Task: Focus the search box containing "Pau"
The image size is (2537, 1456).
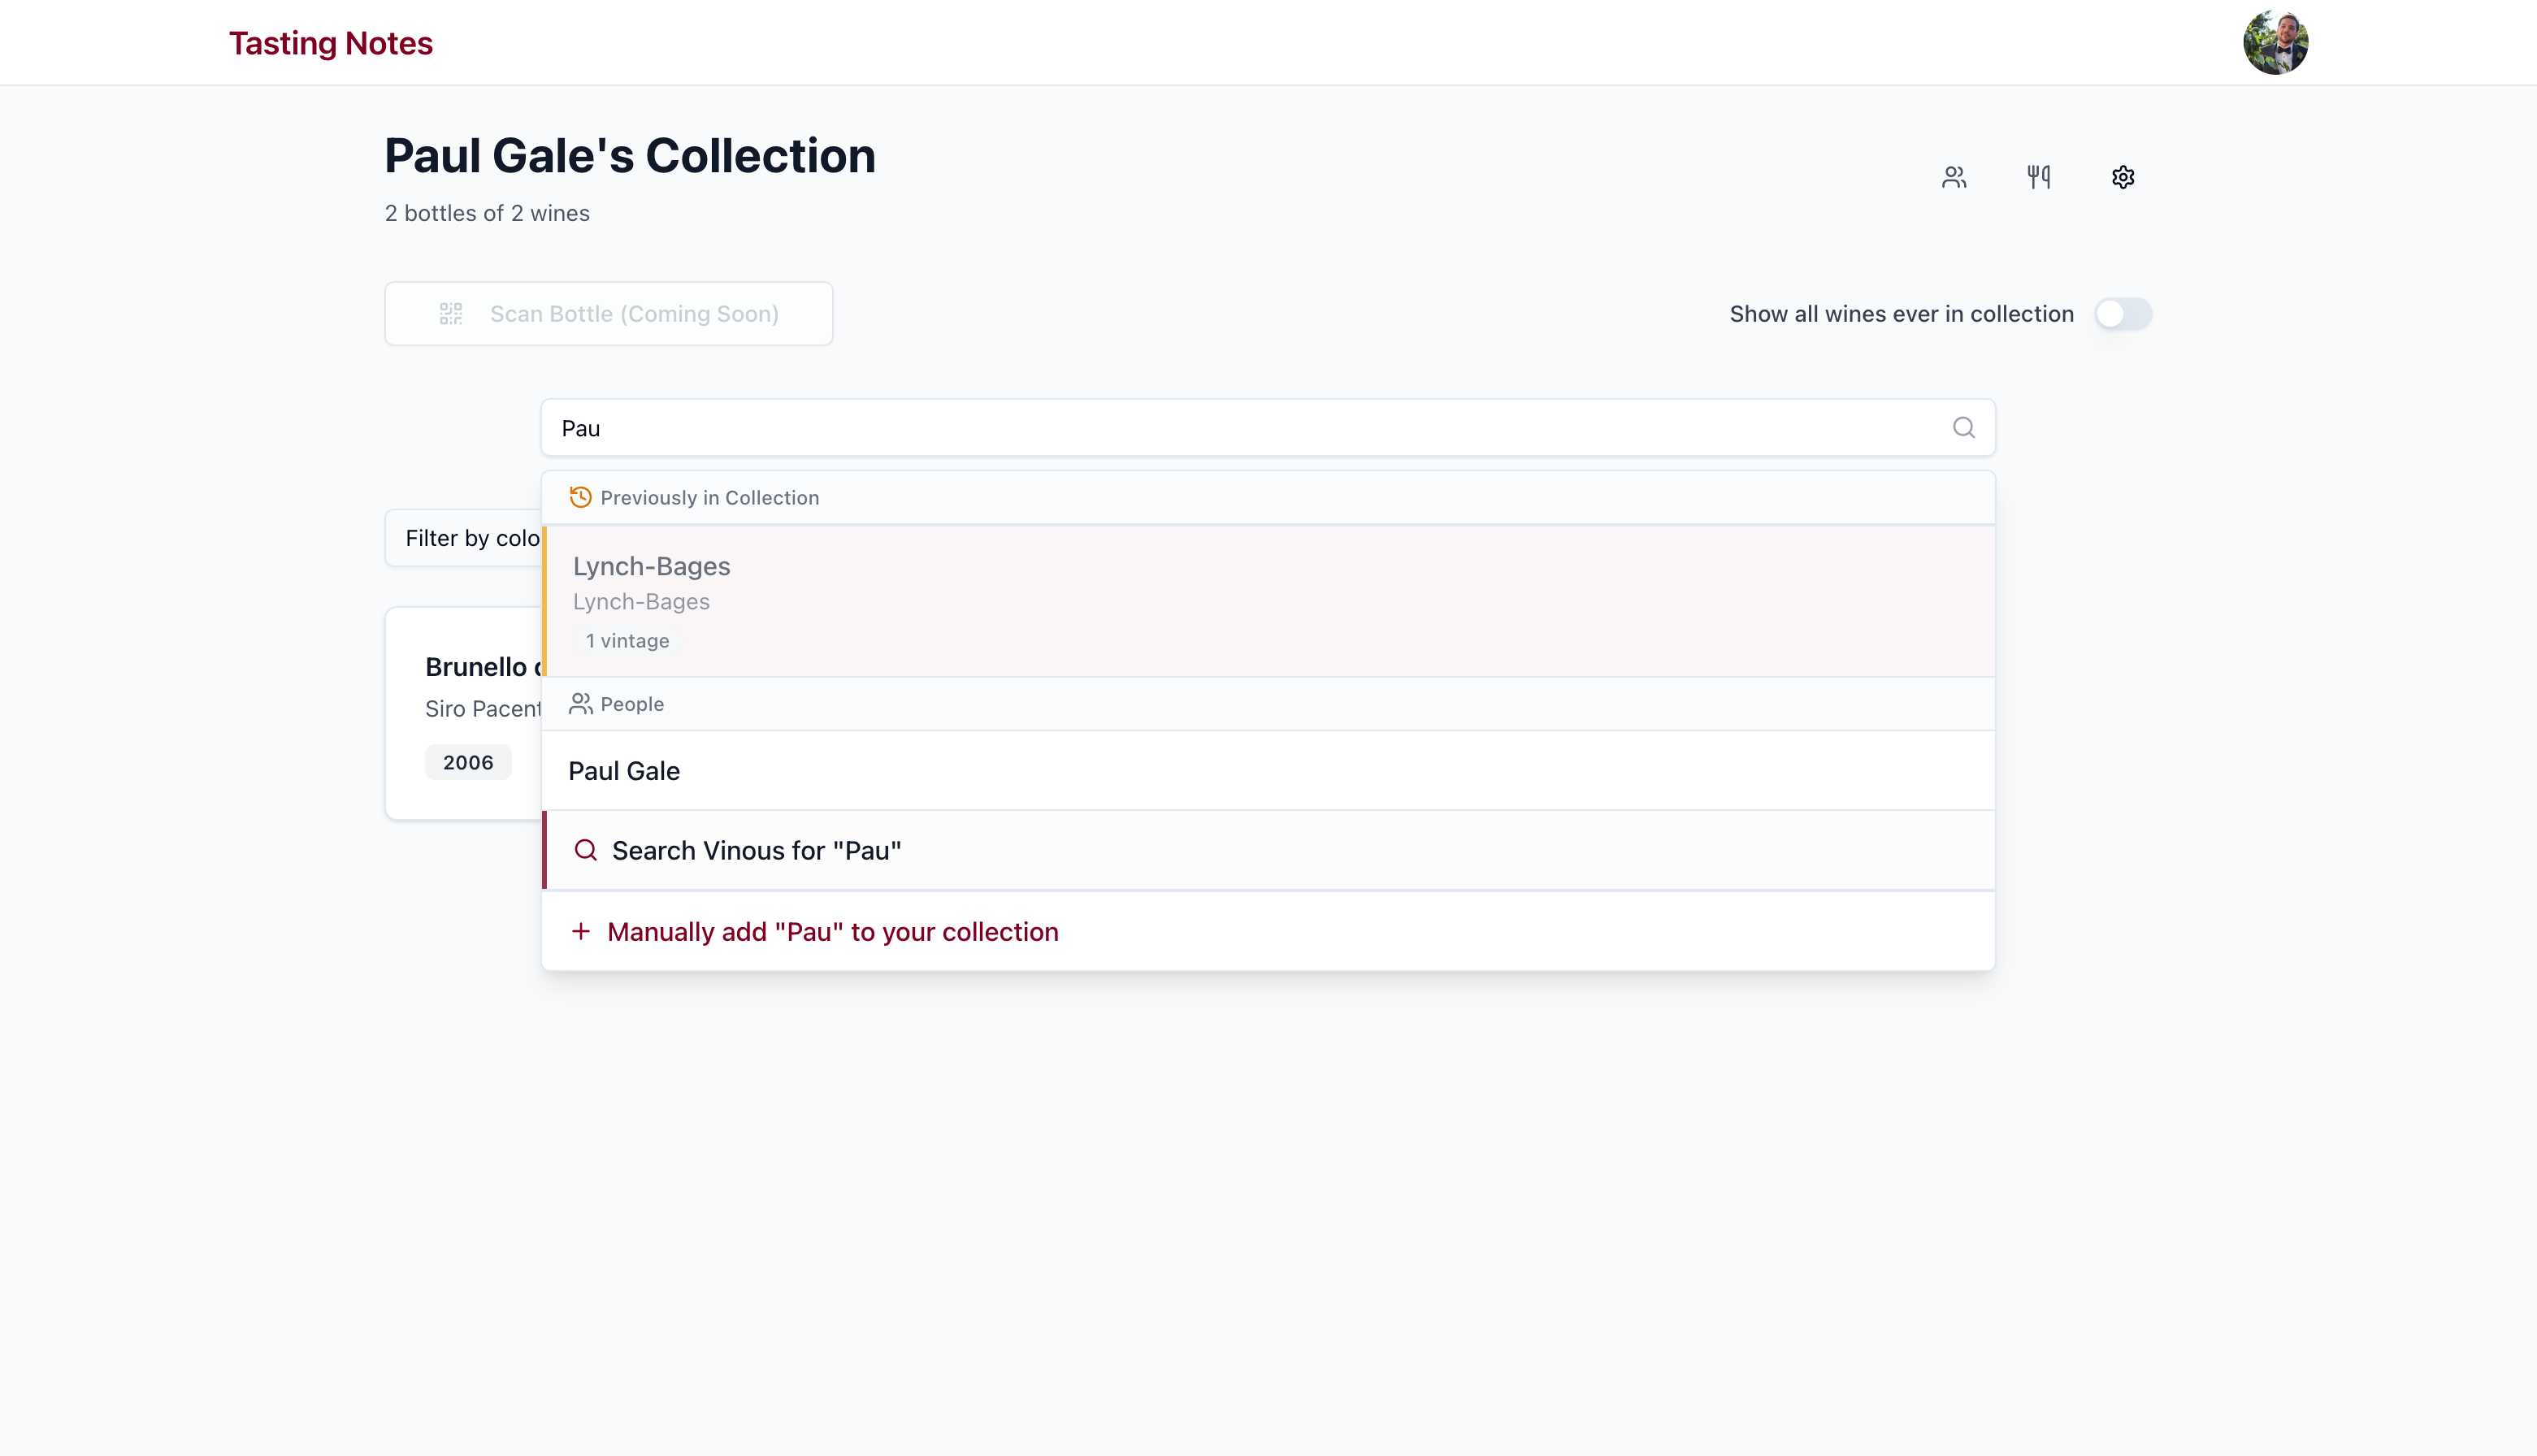Action: coord(1268,428)
